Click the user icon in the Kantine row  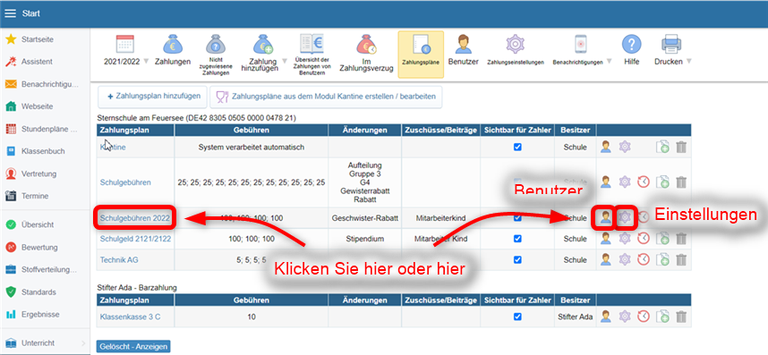point(606,147)
